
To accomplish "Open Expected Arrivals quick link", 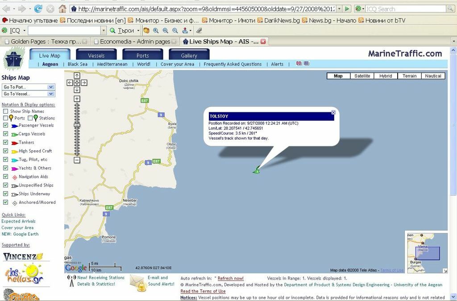I will pyautogui.click(x=18, y=221).
